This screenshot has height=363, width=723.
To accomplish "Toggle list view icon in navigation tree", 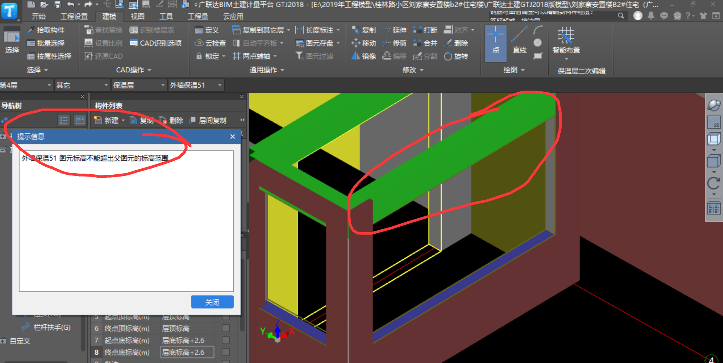I will click(x=64, y=120).
